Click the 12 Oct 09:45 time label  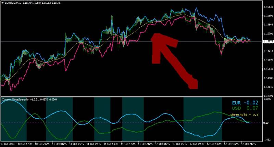(197, 144)
